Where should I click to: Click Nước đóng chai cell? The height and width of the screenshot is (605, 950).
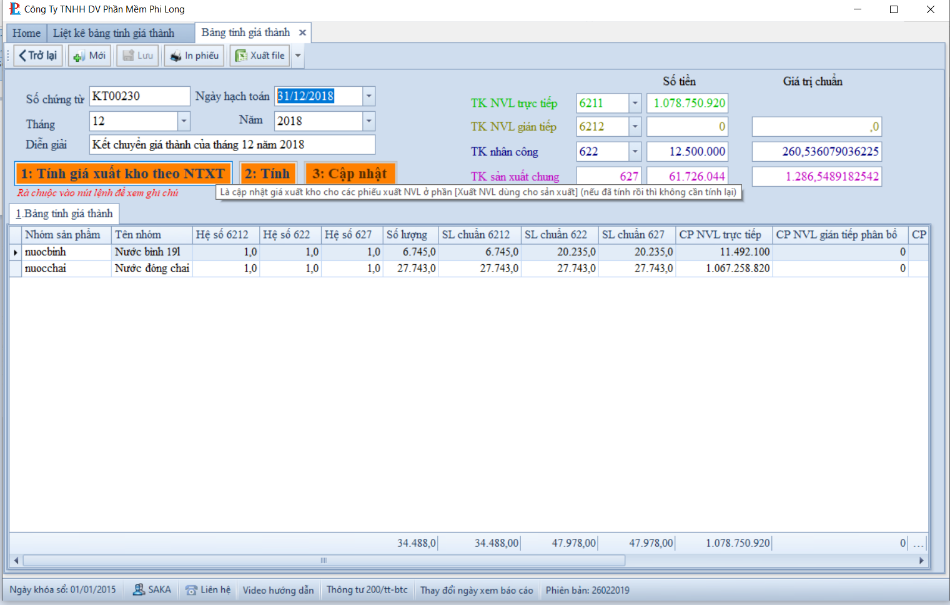[152, 268]
